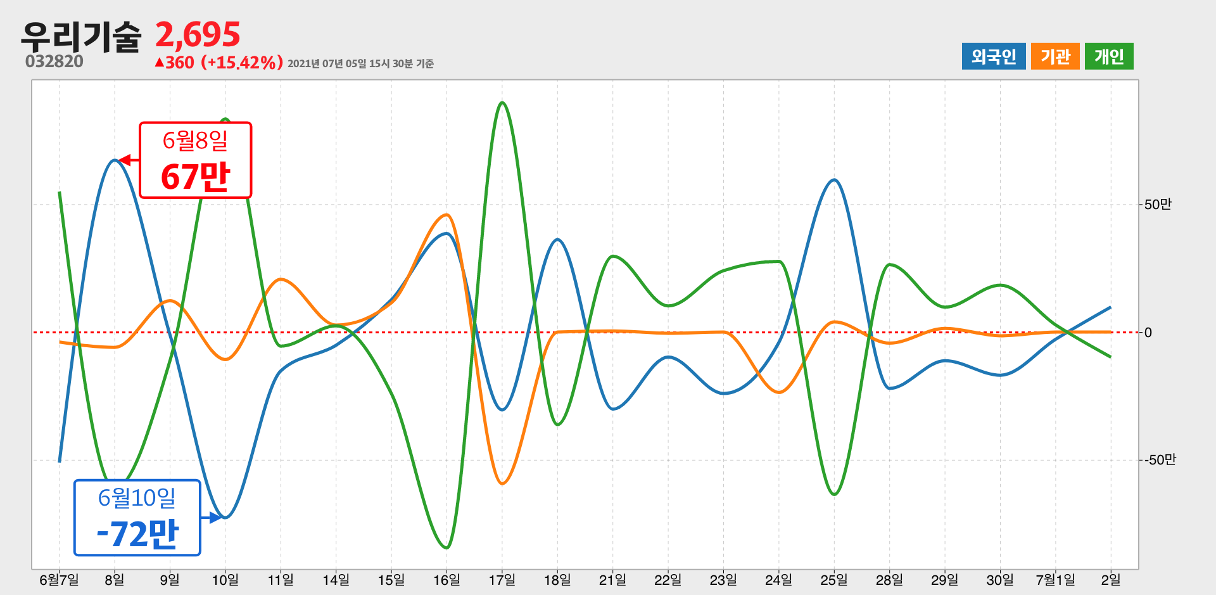This screenshot has width=1216, height=595.
Task: Click the green line trough at 16일
Action: pos(447,547)
